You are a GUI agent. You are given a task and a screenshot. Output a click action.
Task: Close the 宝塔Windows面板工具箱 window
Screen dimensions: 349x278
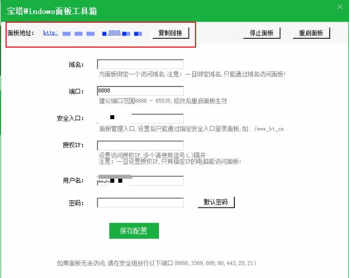(x=340, y=7)
